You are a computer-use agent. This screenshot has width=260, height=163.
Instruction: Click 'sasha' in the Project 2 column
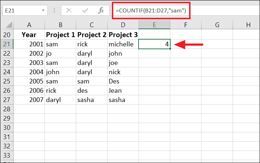[x=92, y=100]
